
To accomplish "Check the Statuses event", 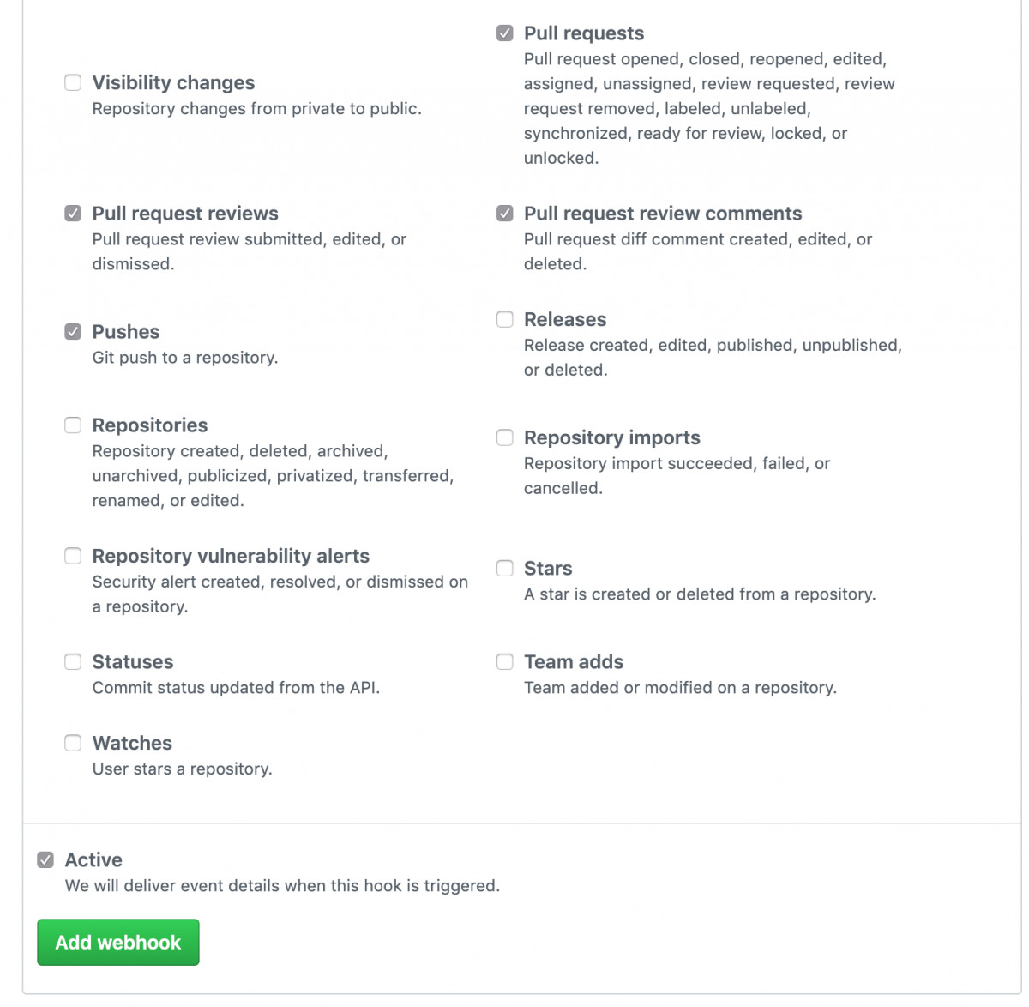I will pos(73,661).
